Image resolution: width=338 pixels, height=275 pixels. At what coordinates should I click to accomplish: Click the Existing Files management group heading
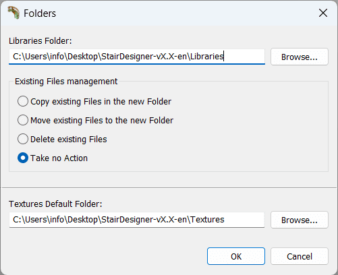tap(66, 81)
